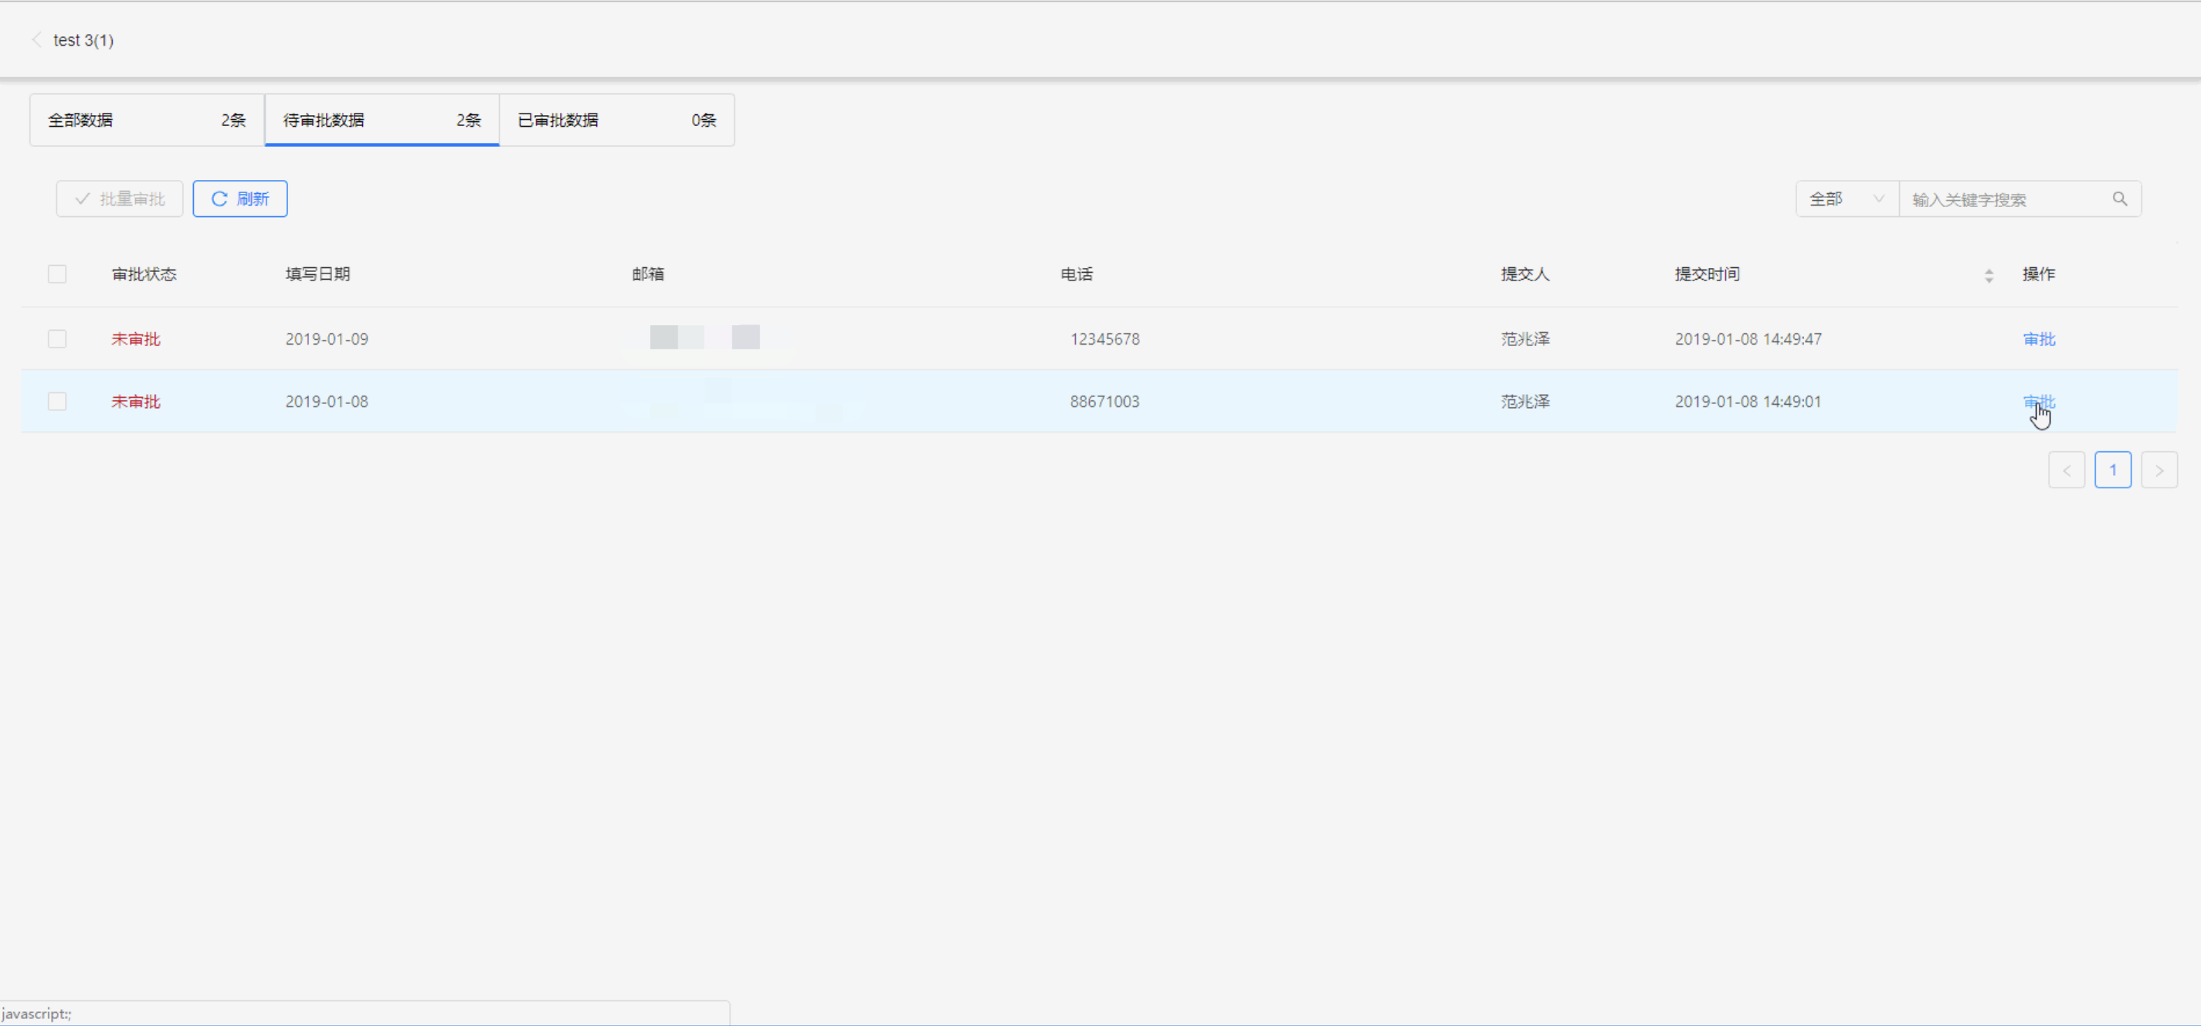Click the 提交时间 column header
Viewport: 2201px width, 1026px height.
pos(1708,274)
